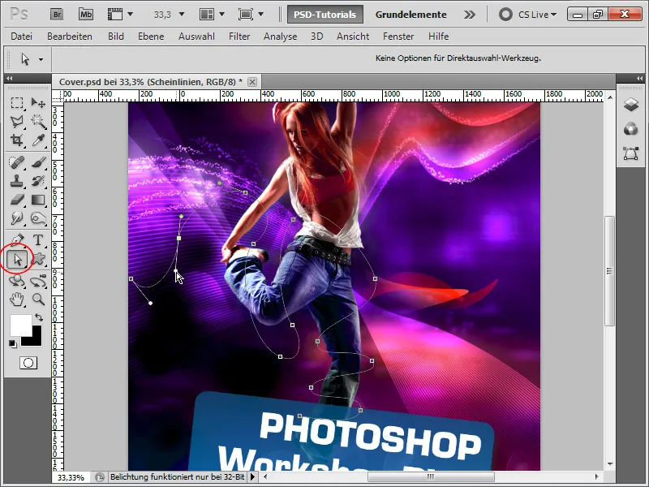
Task: Open the Bild menu
Action: 116,37
